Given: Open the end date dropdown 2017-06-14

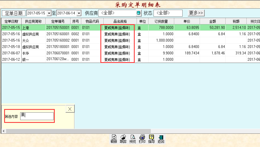Looking at the screenshot, I should pos(79,13).
